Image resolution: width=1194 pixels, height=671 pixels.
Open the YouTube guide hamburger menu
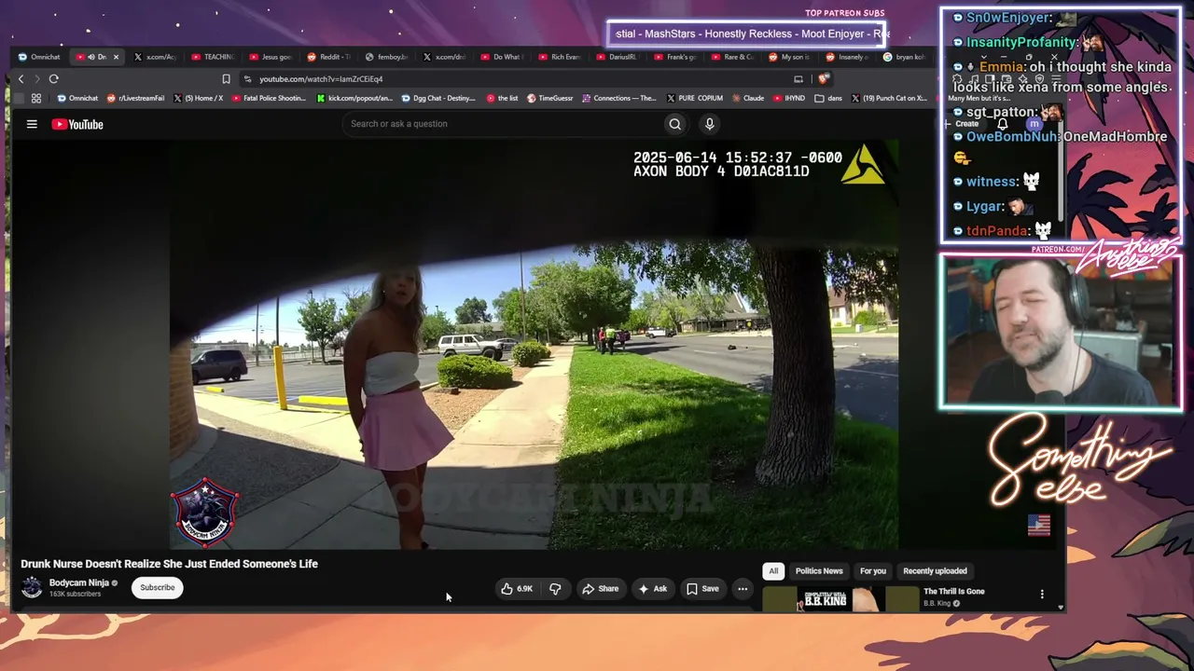point(32,124)
